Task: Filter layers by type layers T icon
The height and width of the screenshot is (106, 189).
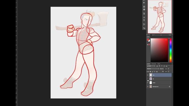Action: [162, 66]
